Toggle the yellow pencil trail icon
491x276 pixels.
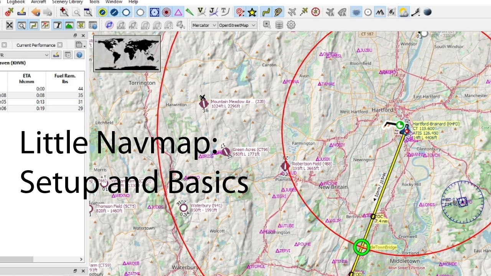click(x=278, y=12)
